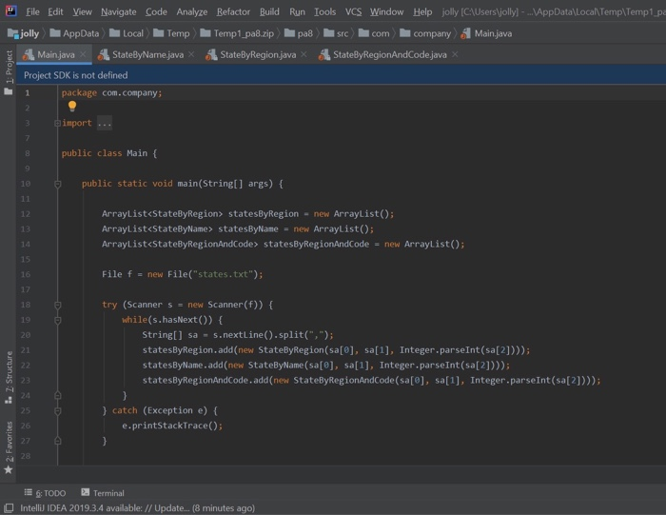Click the IntelliJ IDEA logo icon
Viewport: 666px width, 515px height.
pyautogui.click(x=10, y=11)
